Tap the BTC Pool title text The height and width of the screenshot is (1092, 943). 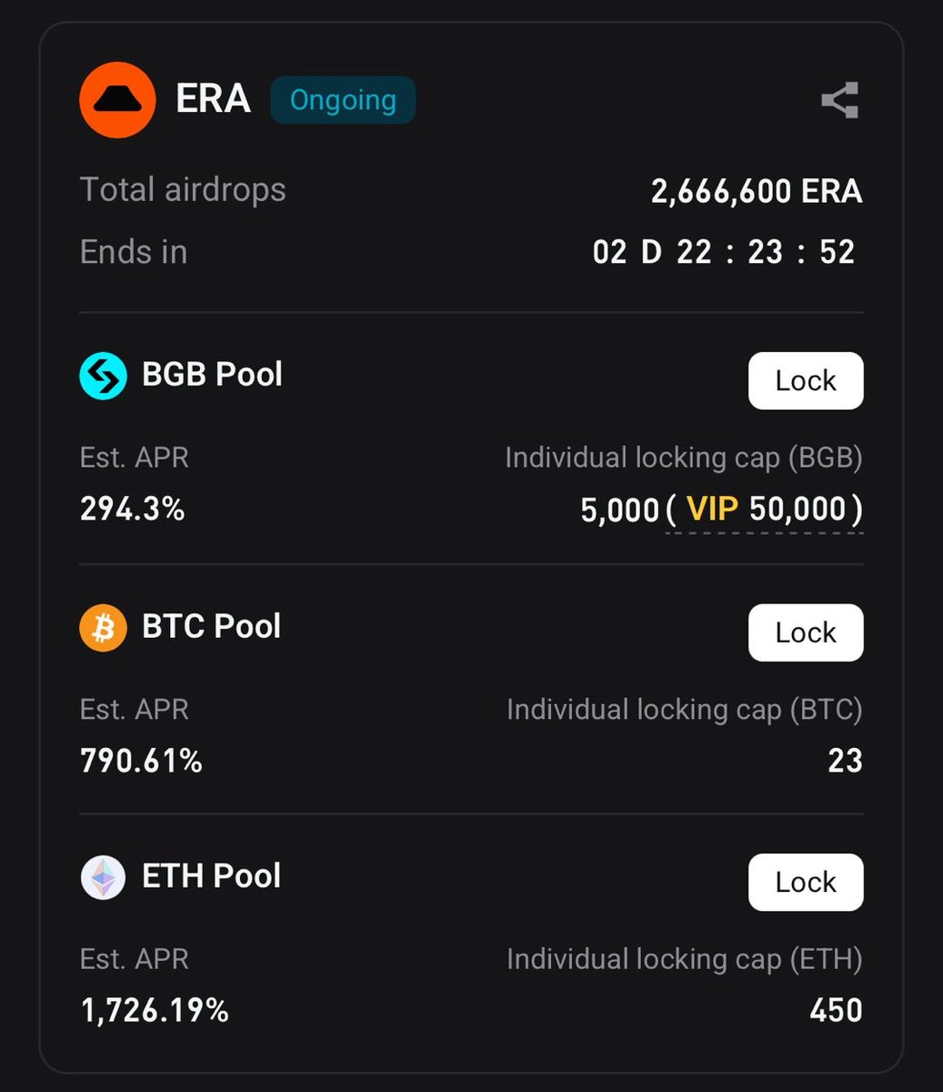click(x=211, y=626)
